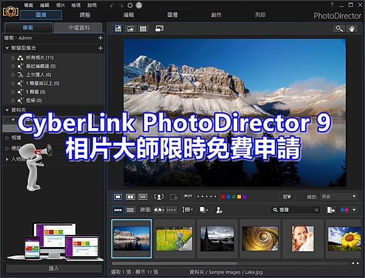Click the help question mark icon

tap(332, 5)
